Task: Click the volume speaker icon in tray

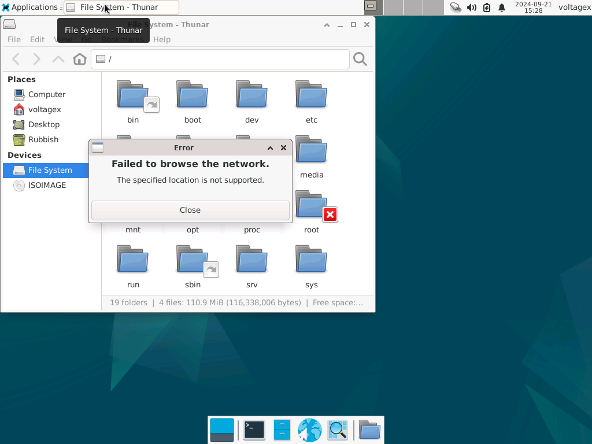Action: click(x=471, y=8)
